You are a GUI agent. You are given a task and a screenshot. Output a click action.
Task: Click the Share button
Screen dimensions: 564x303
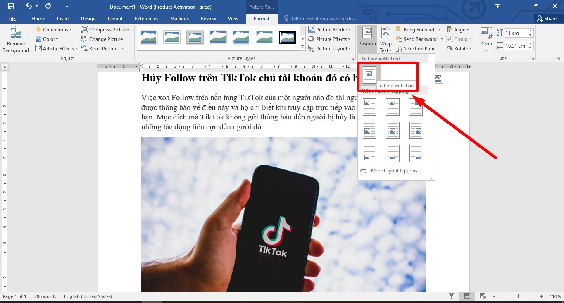547,18
